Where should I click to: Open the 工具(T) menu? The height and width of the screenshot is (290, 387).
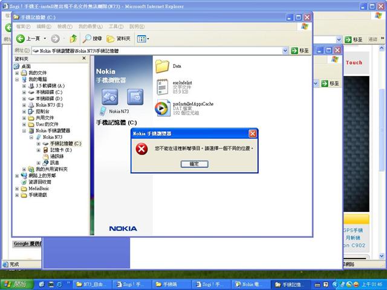pos(116,27)
